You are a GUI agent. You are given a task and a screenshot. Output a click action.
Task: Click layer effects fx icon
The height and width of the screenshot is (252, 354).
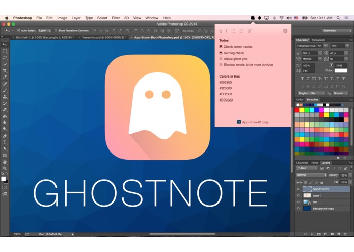[x=312, y=234]
